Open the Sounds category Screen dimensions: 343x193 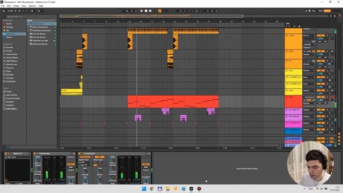pos(10,48)
